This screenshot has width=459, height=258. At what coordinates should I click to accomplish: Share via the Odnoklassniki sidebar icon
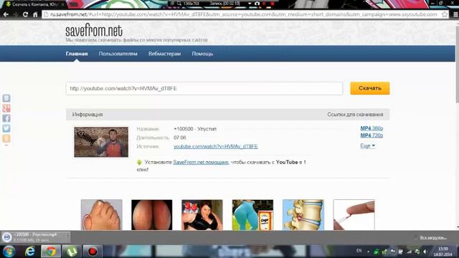tap(6, 138)
